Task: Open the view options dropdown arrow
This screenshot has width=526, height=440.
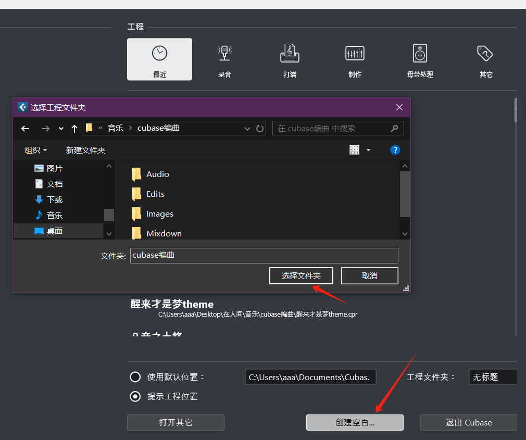Action: click(x=368, y=149)
